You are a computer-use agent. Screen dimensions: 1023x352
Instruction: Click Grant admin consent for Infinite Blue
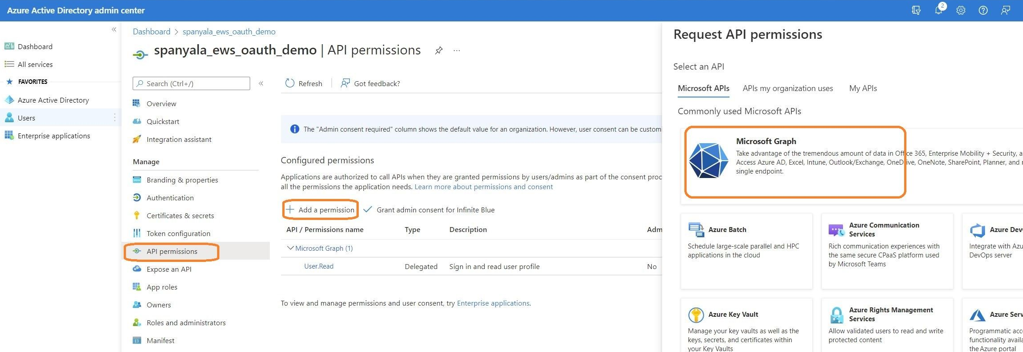(x=429, y=210)
